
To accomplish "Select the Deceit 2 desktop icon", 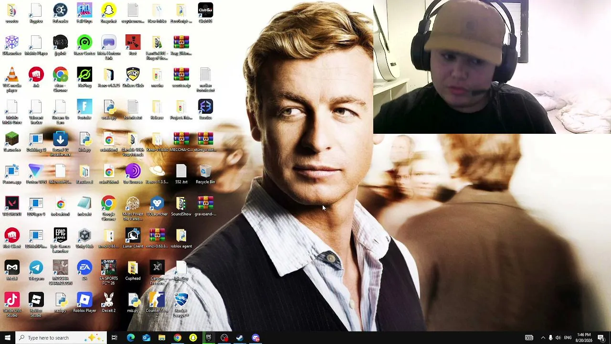I will 109,303.
